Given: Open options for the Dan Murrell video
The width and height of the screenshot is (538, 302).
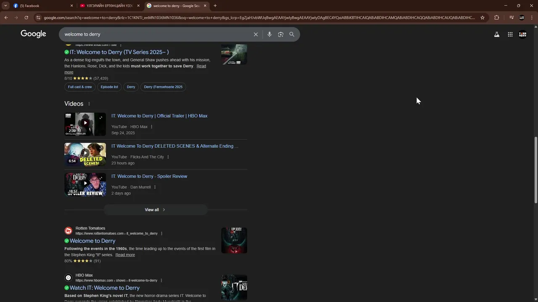Looking at the screenshot, I should click(155, 187).
